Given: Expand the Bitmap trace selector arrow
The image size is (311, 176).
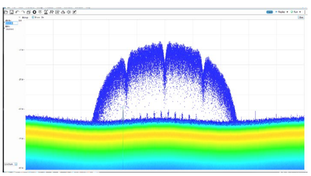Looking at the screenshot, I should click(x=19, y=17).
